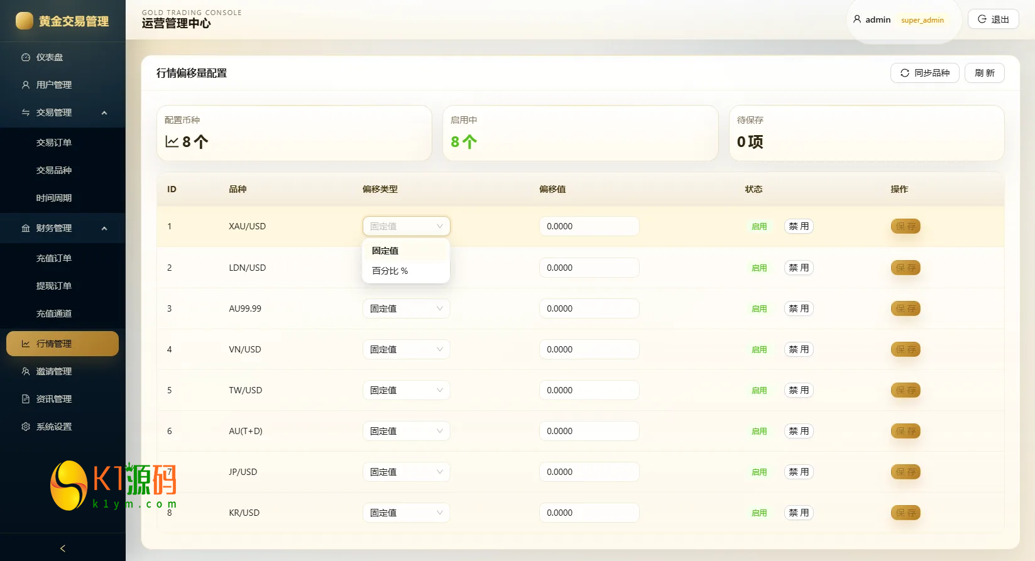Viewport: 1035px width, 561px height.
Task: Open 交易订单 submenu item
Action: coord(63,143)
